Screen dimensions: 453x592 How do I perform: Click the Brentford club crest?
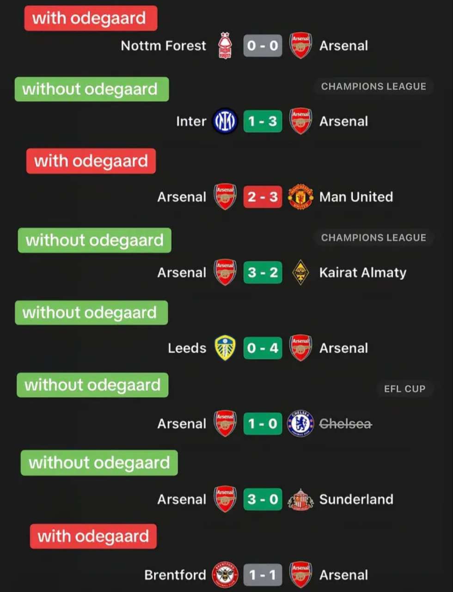(225, 575)
